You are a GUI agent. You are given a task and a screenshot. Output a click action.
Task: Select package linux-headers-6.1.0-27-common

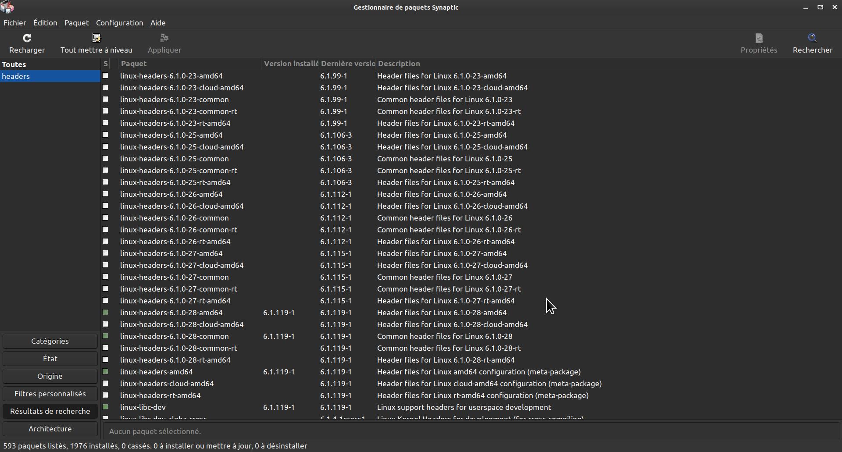click(174, 277)
